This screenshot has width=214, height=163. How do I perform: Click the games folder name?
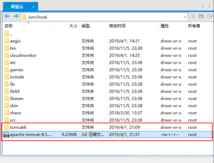(16, 70)
